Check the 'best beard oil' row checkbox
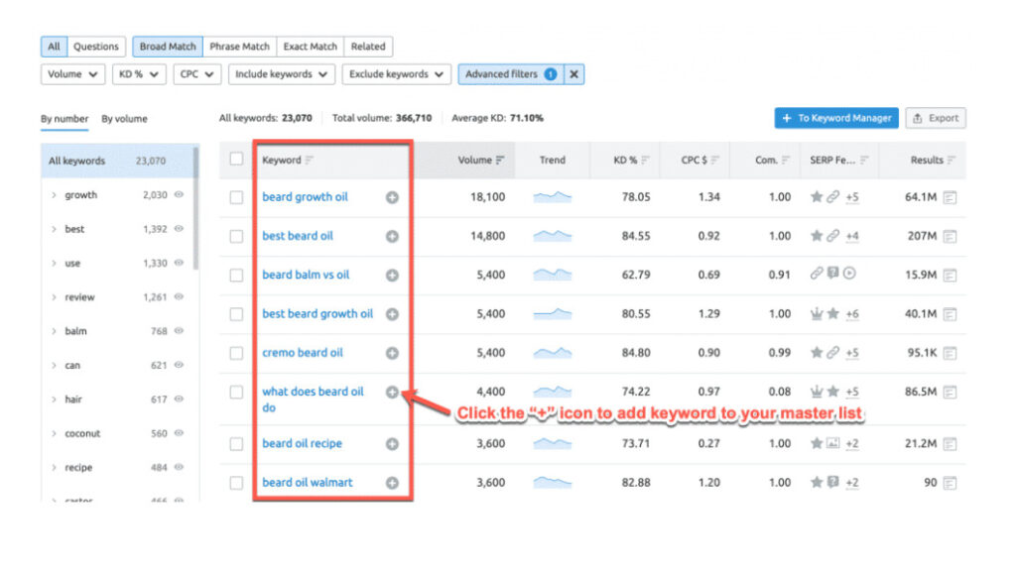 click(236, 236)
